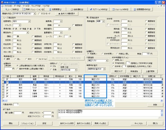Open the 投票履歴 toolbar button
Viewport: 166px width, 130px height.
55,9
